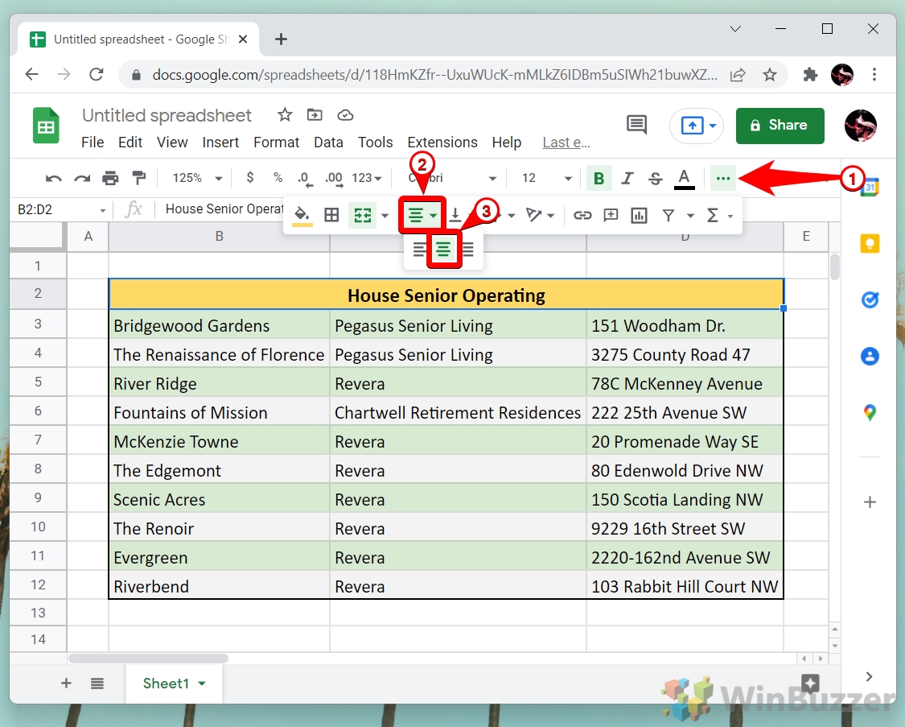Open the View menu
905x727 pixels.
pos(172,142)
